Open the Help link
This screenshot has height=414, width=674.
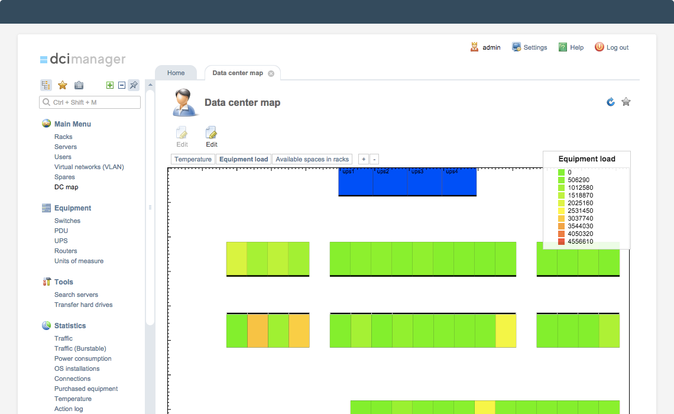click(x=571, y=47)
